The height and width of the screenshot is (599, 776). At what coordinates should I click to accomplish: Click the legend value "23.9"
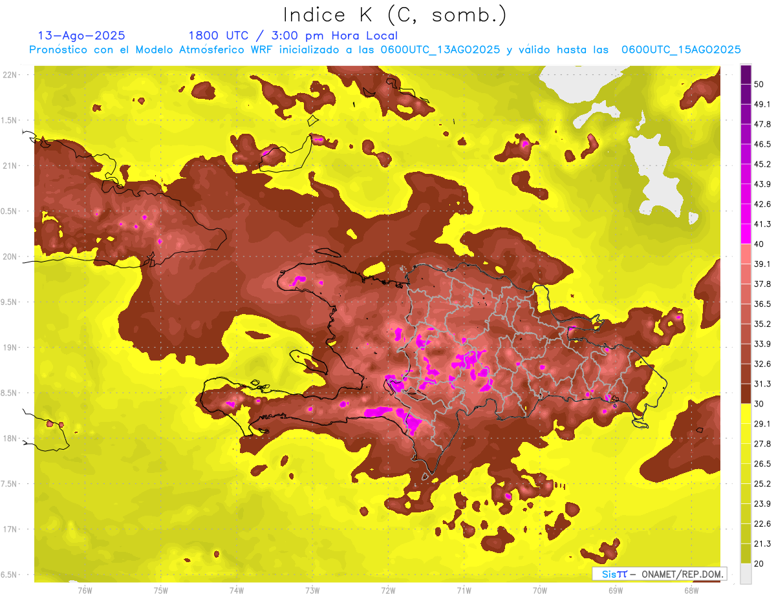click(x=762, y=504)
